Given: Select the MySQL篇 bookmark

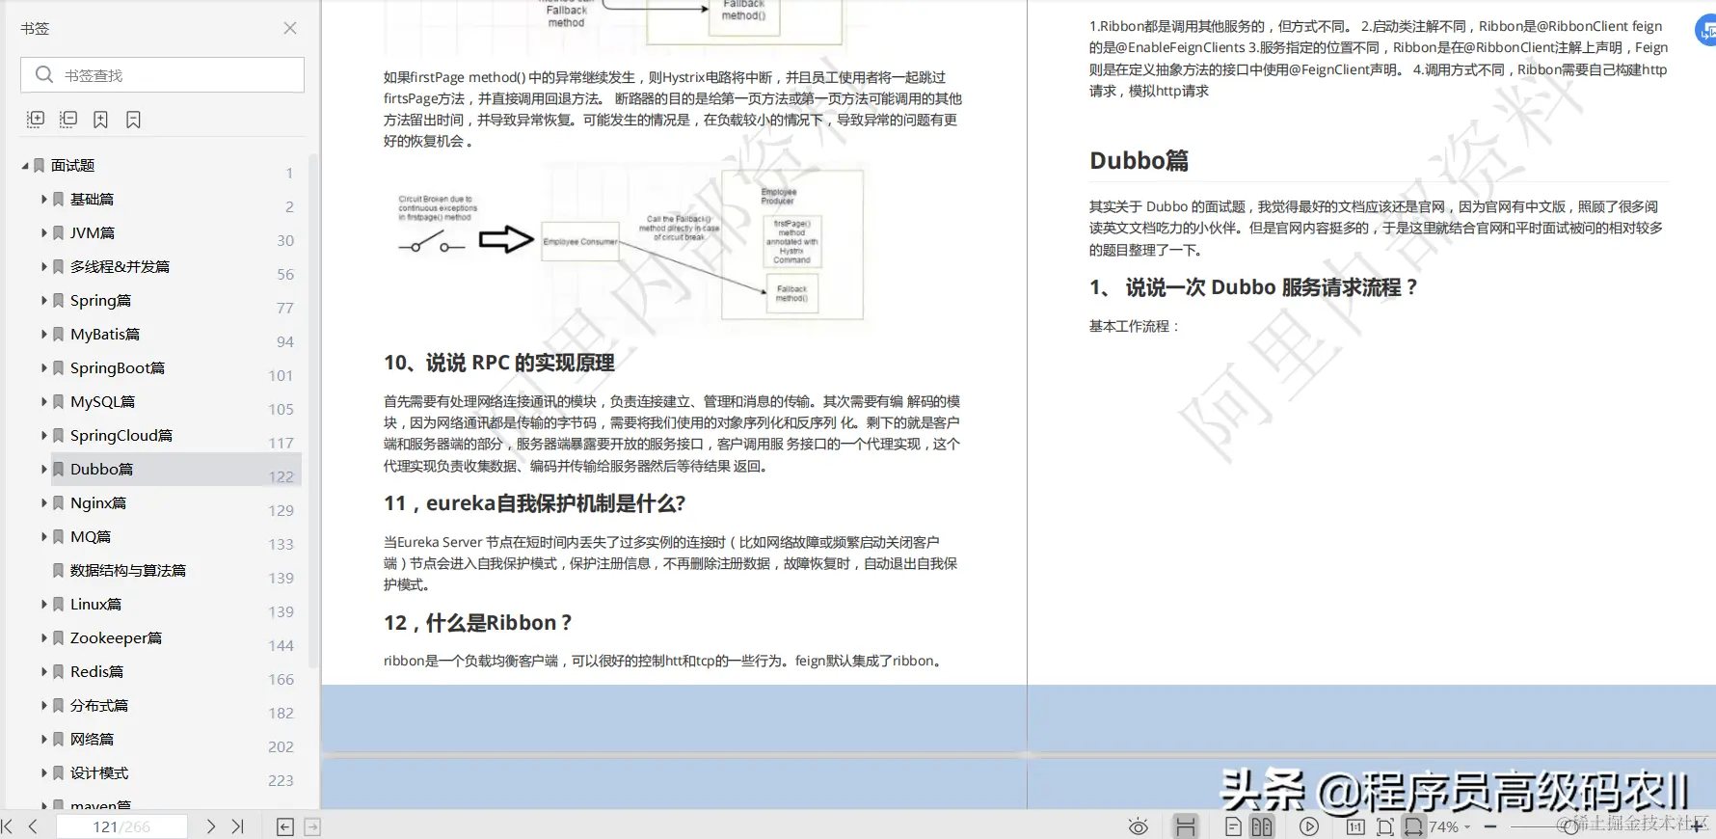Looking at the screenshot, I should (102, 401).
